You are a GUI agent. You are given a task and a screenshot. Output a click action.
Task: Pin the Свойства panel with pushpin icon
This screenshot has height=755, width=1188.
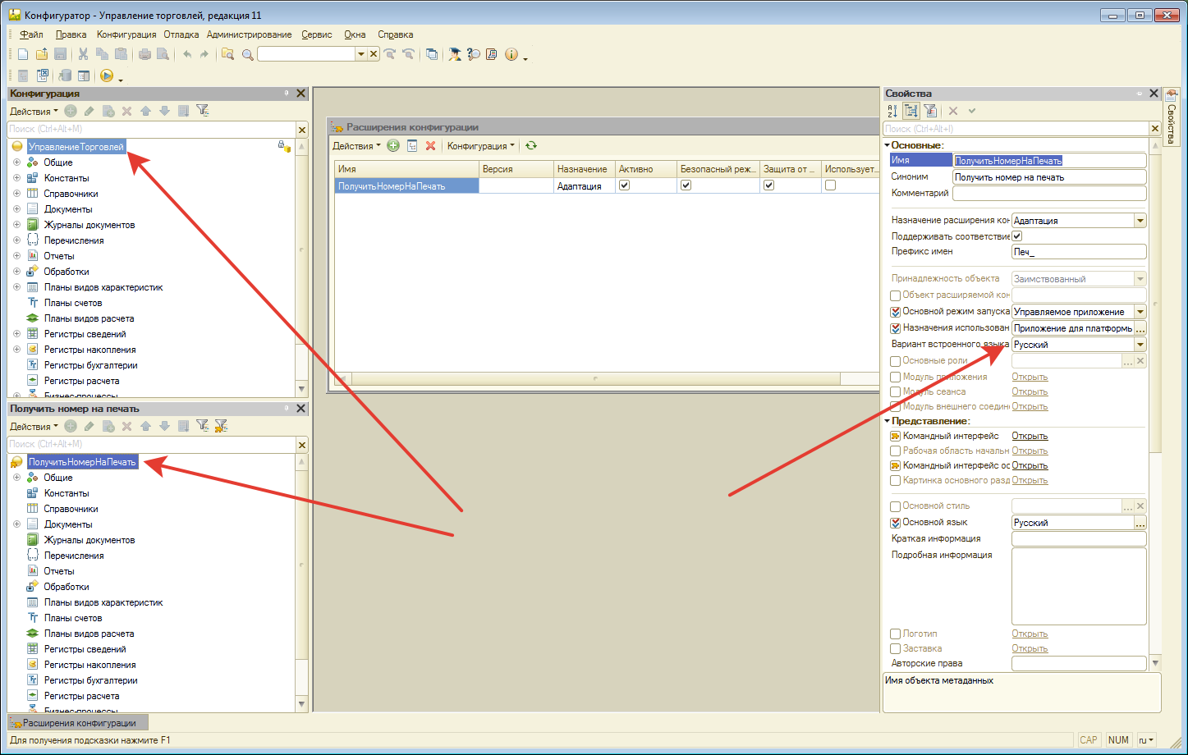pos(1139,94)
